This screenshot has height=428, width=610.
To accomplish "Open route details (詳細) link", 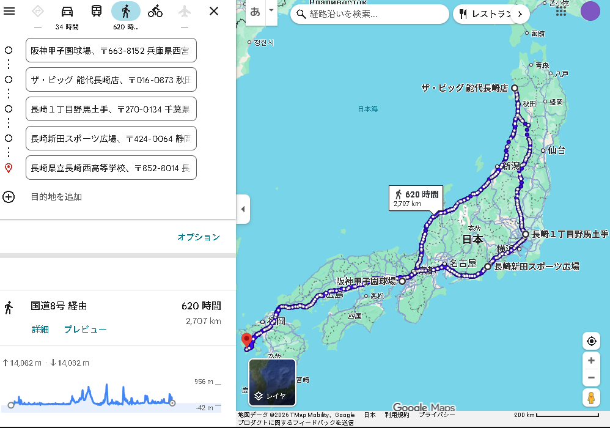I will tap(40, 330).
